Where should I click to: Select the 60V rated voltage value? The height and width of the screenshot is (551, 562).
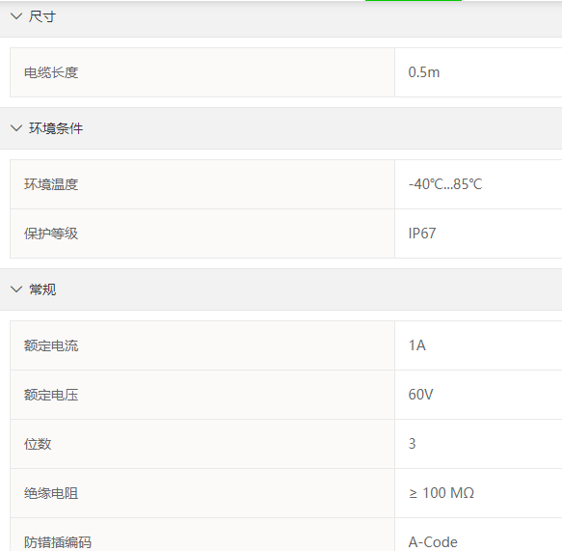420,395
